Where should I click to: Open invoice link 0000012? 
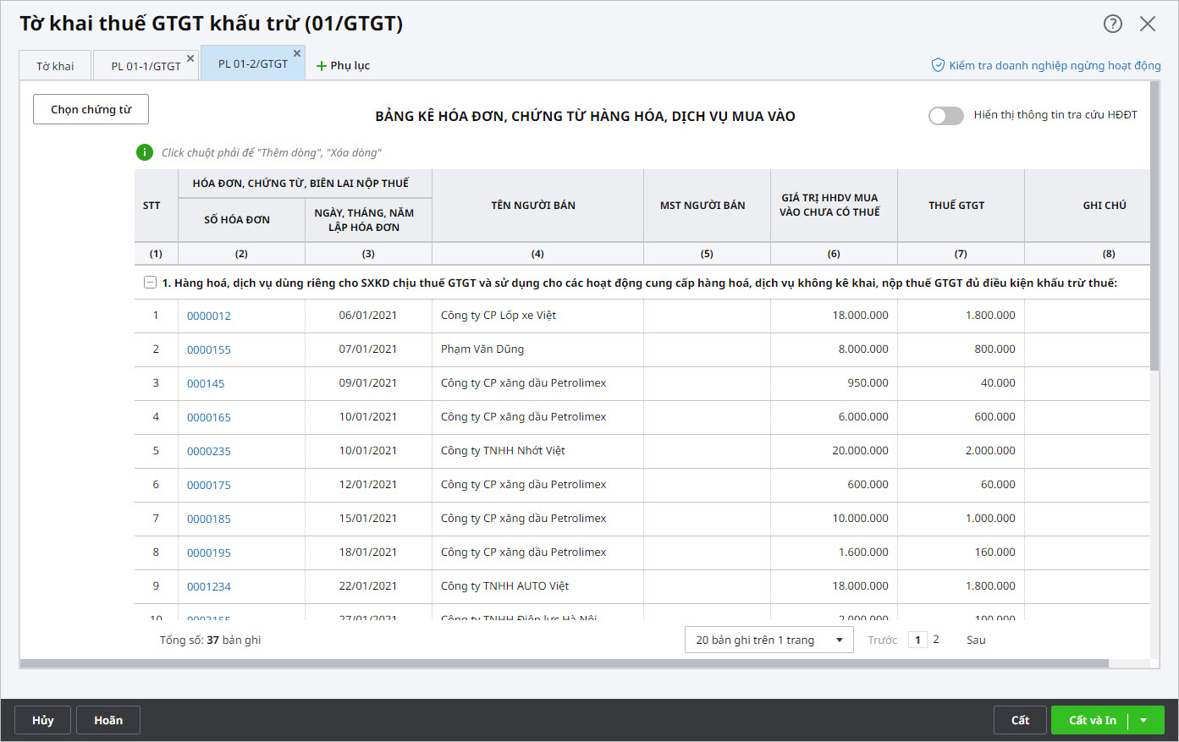click(209, 316)
